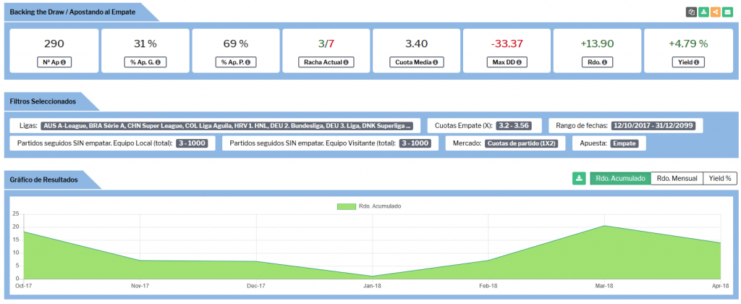Click the info icon on the Yield label

coord(697,62)
